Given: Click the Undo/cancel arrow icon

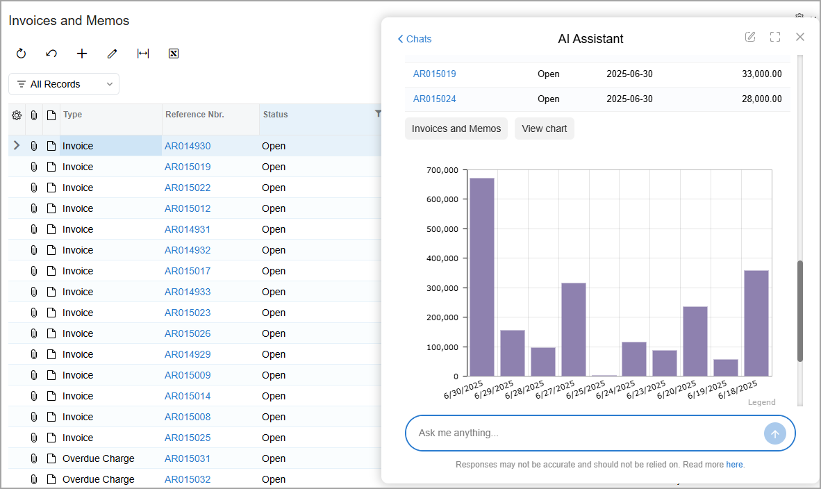Looking at the screenshot, I should (51, 53).
